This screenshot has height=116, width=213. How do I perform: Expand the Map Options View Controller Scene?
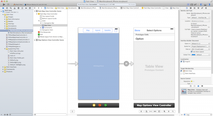(35, 40)
